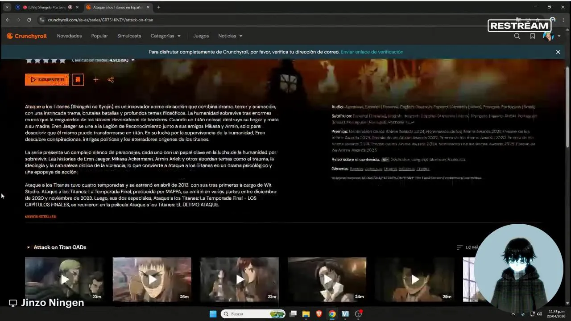
Task: Open Brave browser from taskbar
Action: 319,314
